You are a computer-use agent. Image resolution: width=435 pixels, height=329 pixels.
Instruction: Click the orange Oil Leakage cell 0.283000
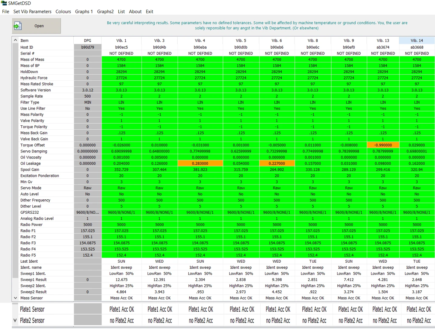(200, 163)
